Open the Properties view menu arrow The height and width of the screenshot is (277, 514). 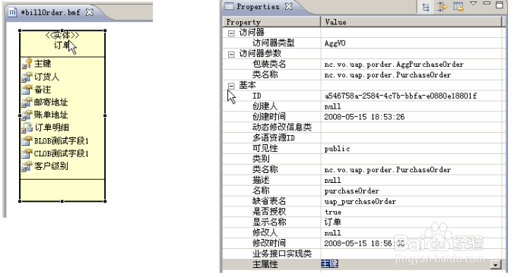pos(474,4)
